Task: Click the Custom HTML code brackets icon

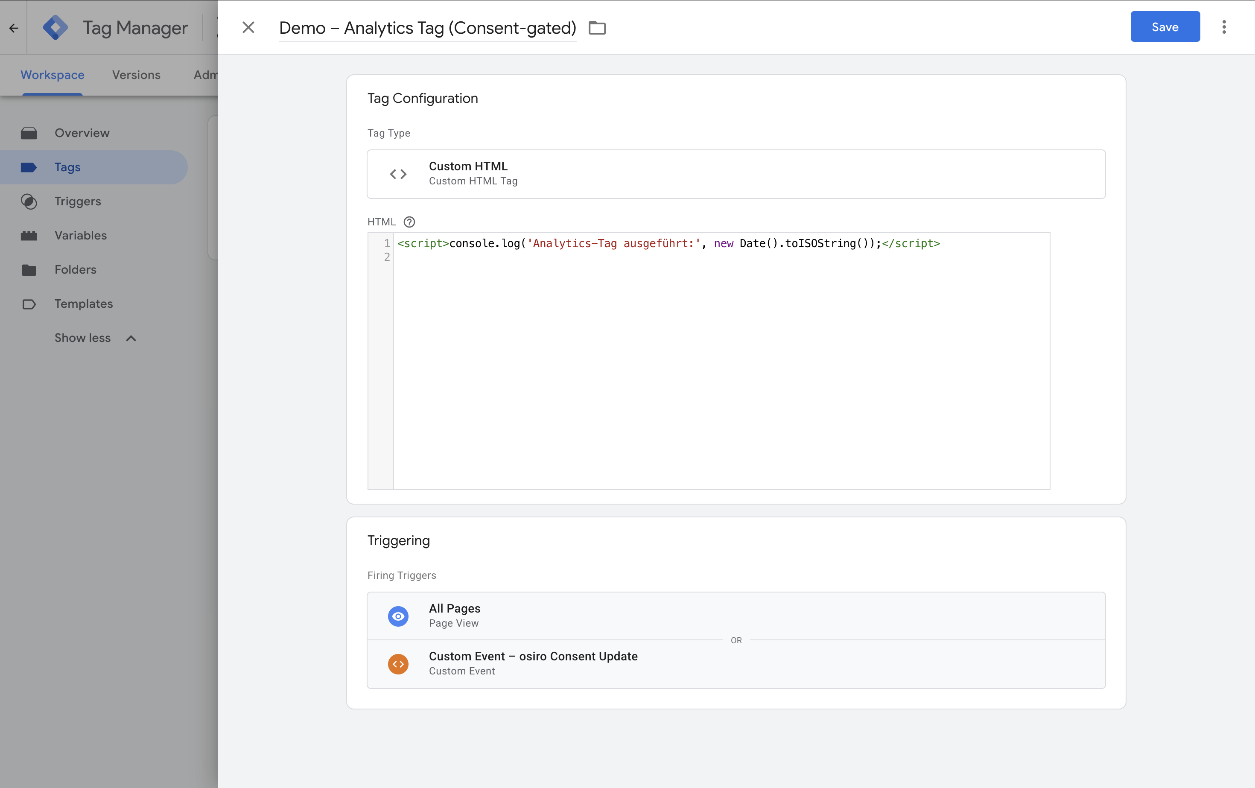Action: (x=398, y=174)
